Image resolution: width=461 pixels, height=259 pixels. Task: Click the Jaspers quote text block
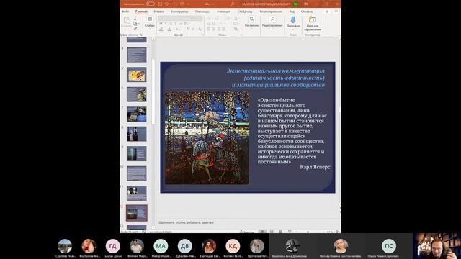(292, 131)
